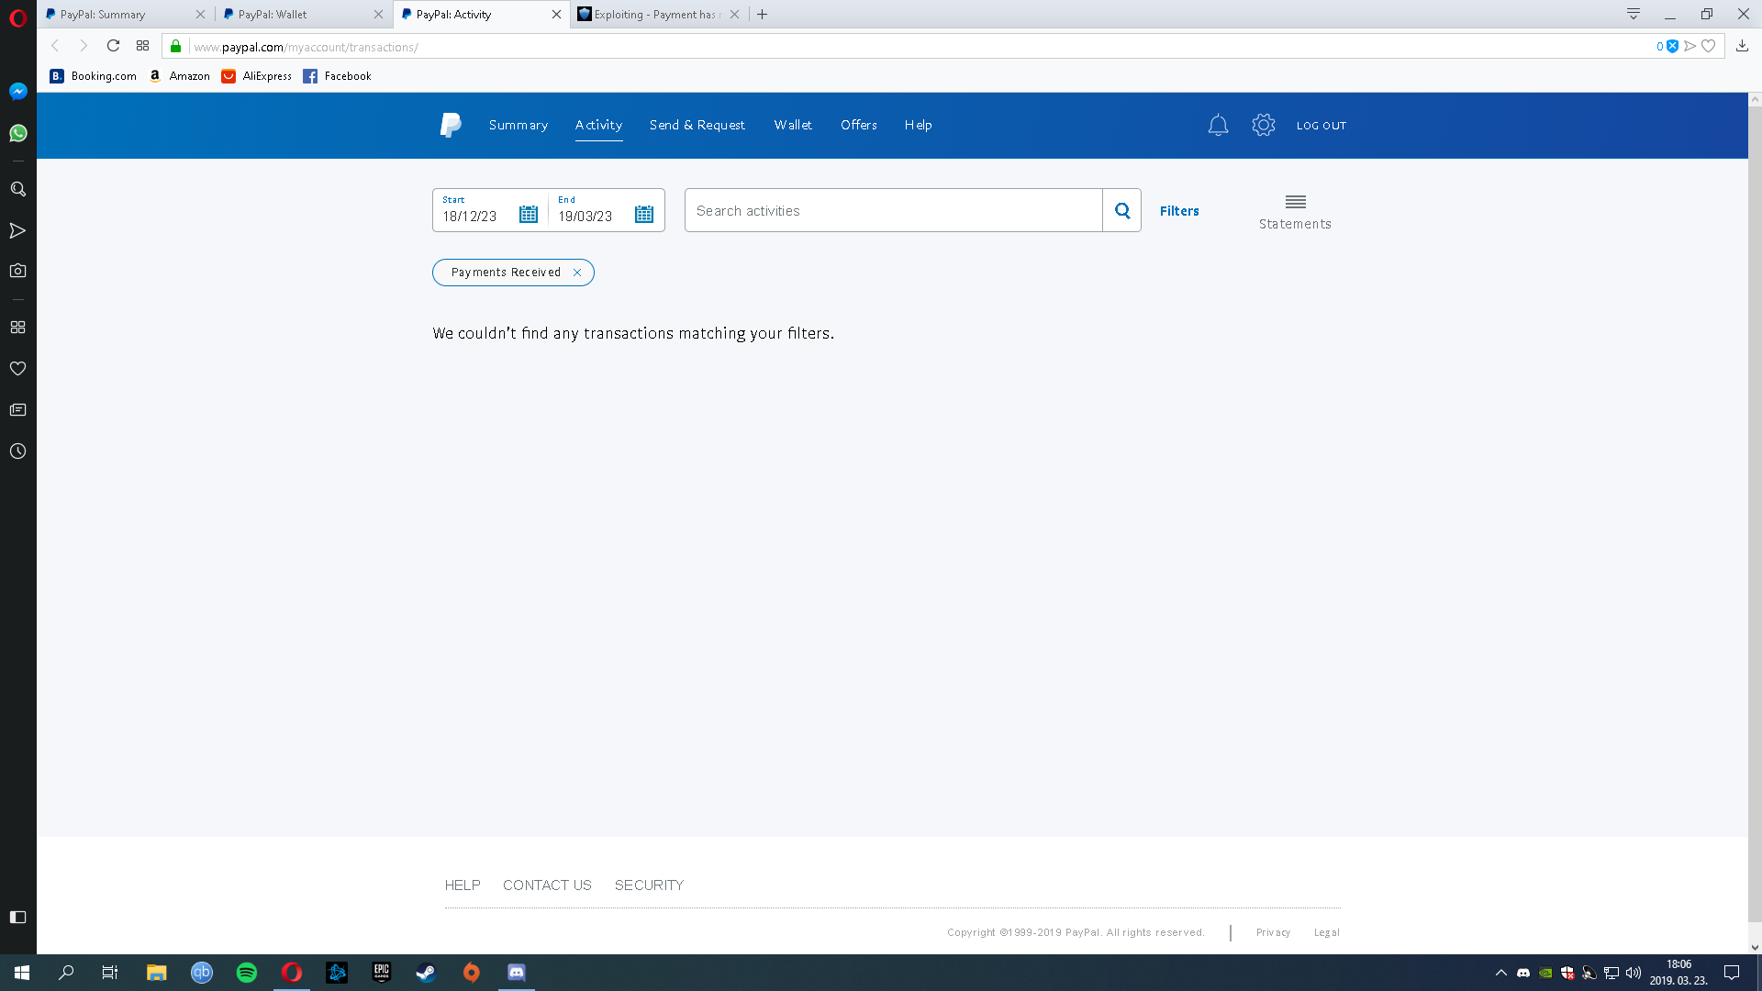Open the End date calendar picker
The width and height of the screenshot is (1762, 991).
[x=644, y=215]
